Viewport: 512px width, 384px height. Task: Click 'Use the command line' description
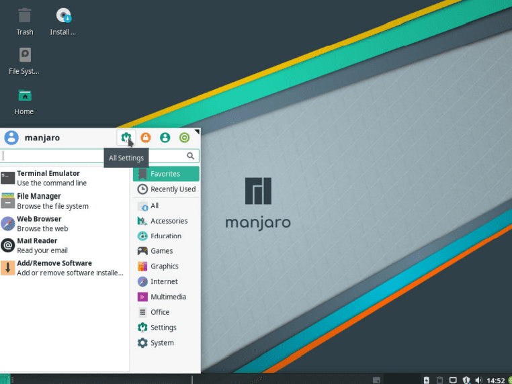(x=52, y=183)
